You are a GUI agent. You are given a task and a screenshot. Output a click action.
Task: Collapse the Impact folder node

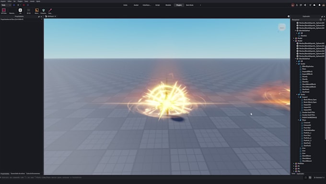point(299,97)
